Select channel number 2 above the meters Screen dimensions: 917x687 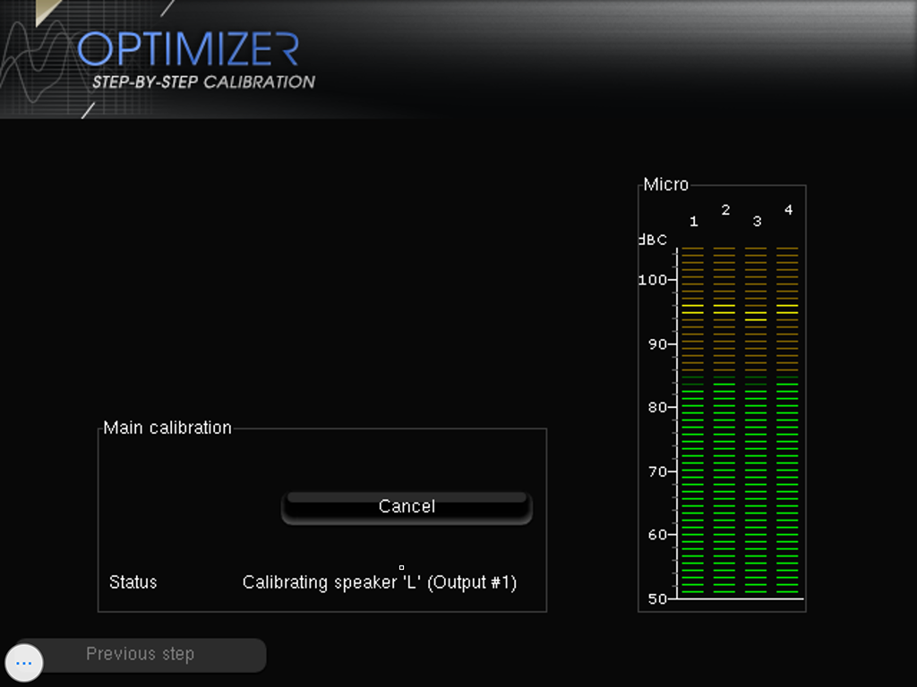click(725, 210)
